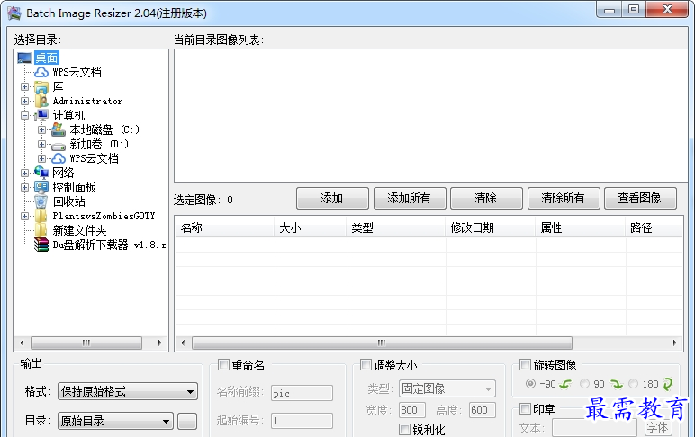Click the file list scroll left arrow

tap(183, 343)
